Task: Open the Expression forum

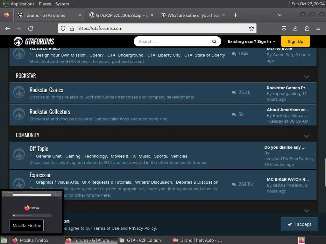Action: [40, 175]
